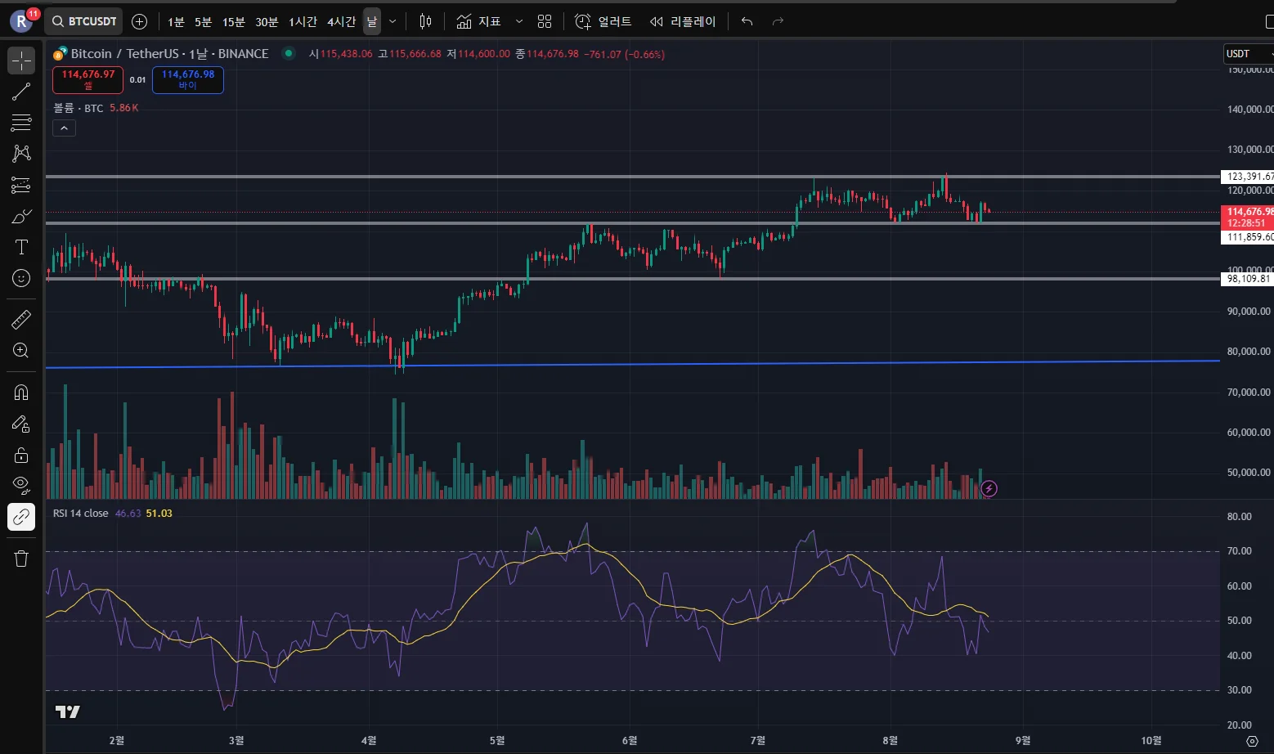This screenshot has width=1274, height=754.
Task: Open the forecasting and measurement tools
Action: coord(21,185)
